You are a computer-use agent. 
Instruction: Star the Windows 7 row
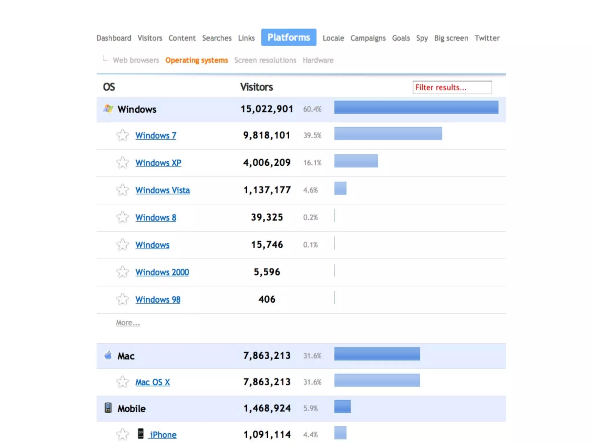click(x=123, y=135)
